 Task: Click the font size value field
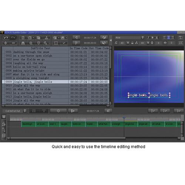(122, 43)
